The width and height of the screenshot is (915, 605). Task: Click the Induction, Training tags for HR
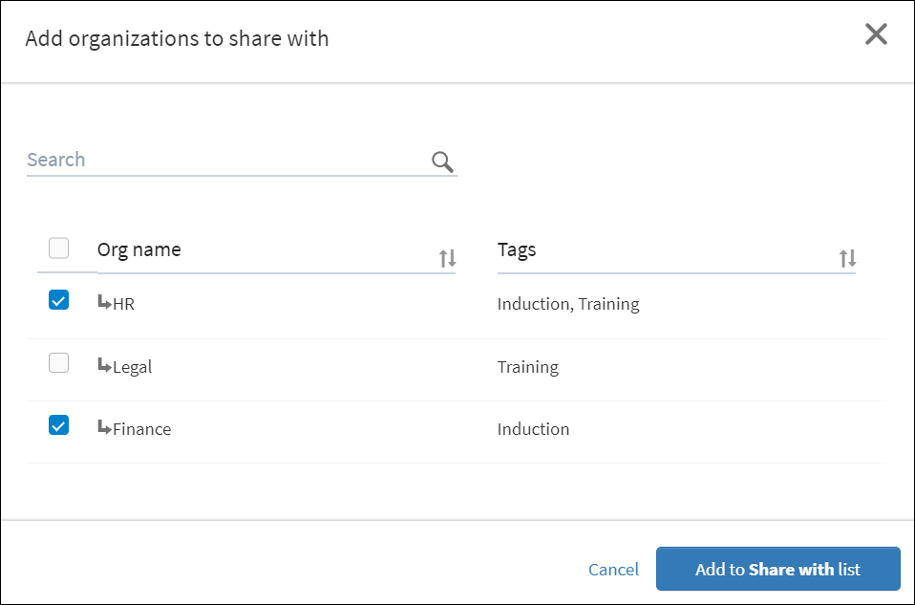coord(568,305)
